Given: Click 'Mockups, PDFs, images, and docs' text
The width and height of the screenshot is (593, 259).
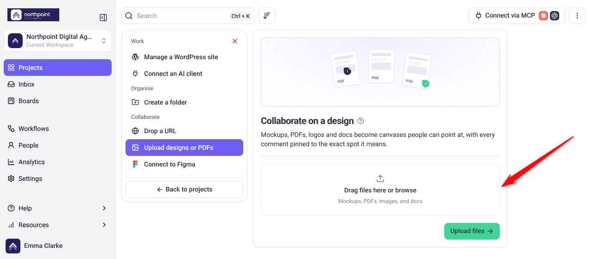Looking at the screenshot, I should [380, 201].
